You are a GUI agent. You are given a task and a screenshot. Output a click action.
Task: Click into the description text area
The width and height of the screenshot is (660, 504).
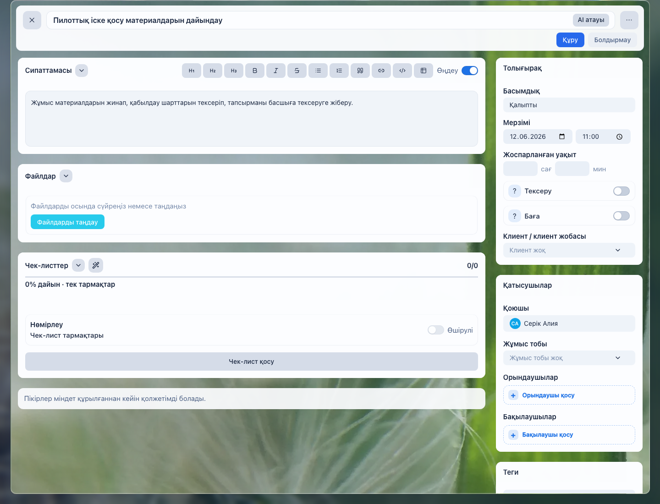[252, 119]
